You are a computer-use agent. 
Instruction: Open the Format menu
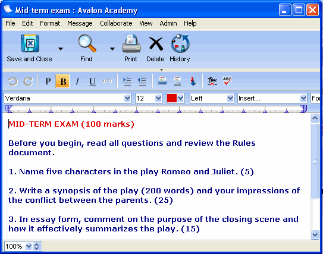click(x=50, y=23)
